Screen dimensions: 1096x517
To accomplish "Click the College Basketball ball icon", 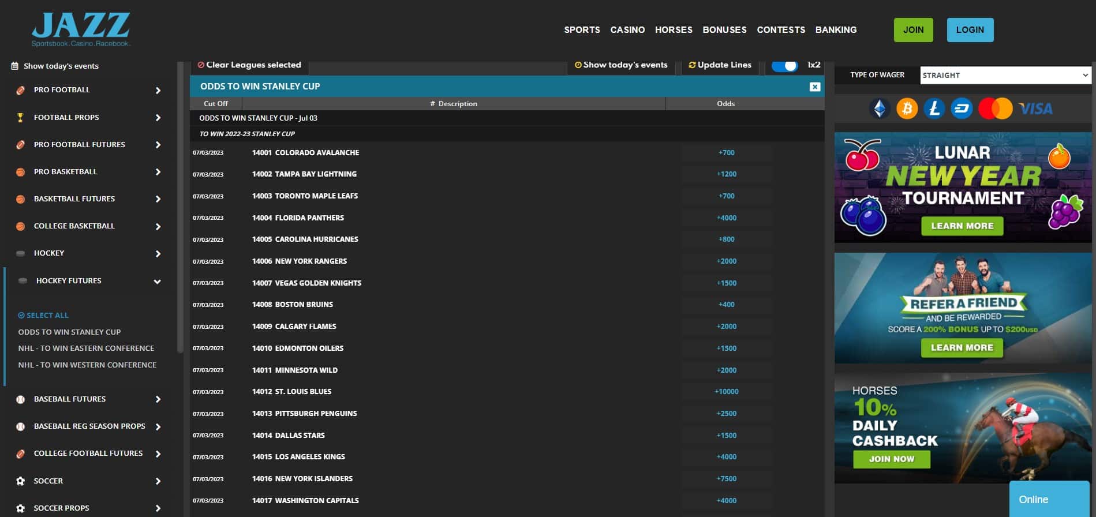I will point(21,226).
